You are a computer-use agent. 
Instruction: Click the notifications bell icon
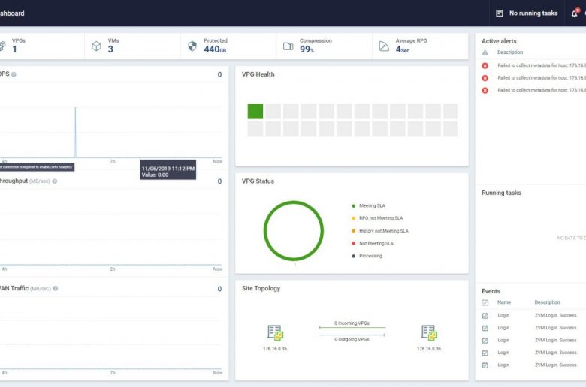(x=575, y=13)
